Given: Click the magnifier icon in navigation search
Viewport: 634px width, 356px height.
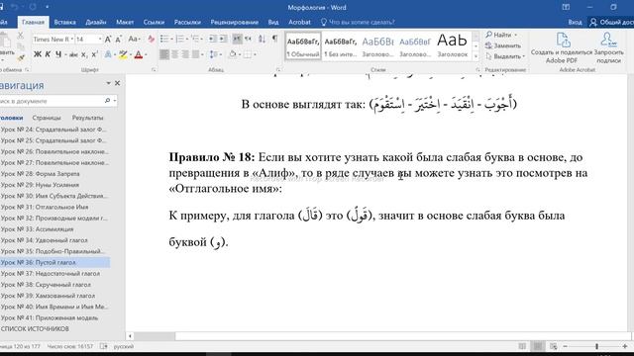Looking at the screenshot, I should click(x=107, y=101).
